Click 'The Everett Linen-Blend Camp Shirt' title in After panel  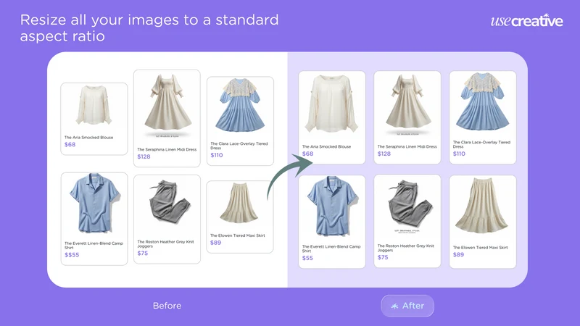(331, 248)
